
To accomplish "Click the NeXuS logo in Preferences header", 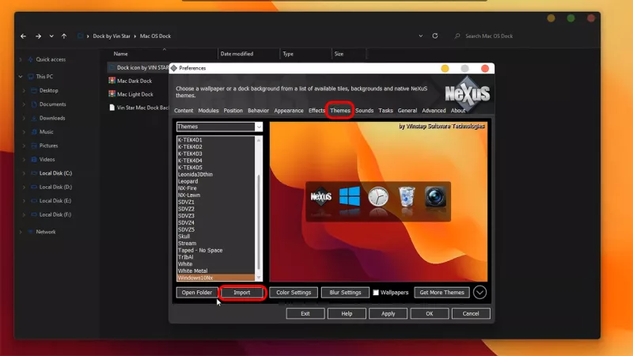I will [x=467, y=93].
